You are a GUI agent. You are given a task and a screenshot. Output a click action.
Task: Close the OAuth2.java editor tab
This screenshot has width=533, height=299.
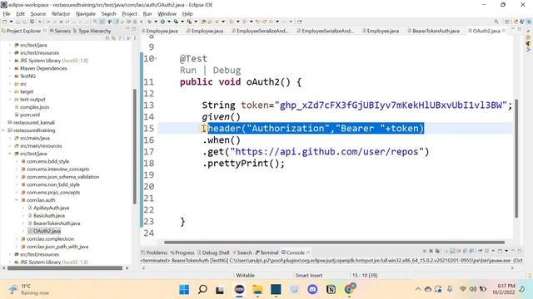pyautogui.click(x=504, y=31)
